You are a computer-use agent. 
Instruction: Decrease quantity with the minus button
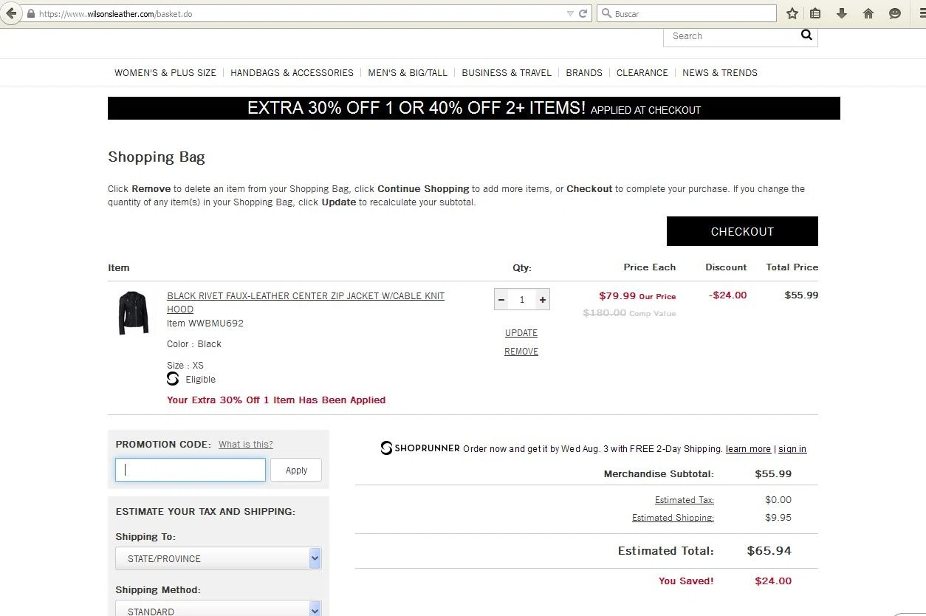click(x=501, y=299)
